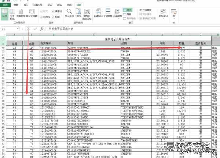The height and width of the screenshot is (158, 220).
Task: Select row 22 header
Action: pos(3,48)
